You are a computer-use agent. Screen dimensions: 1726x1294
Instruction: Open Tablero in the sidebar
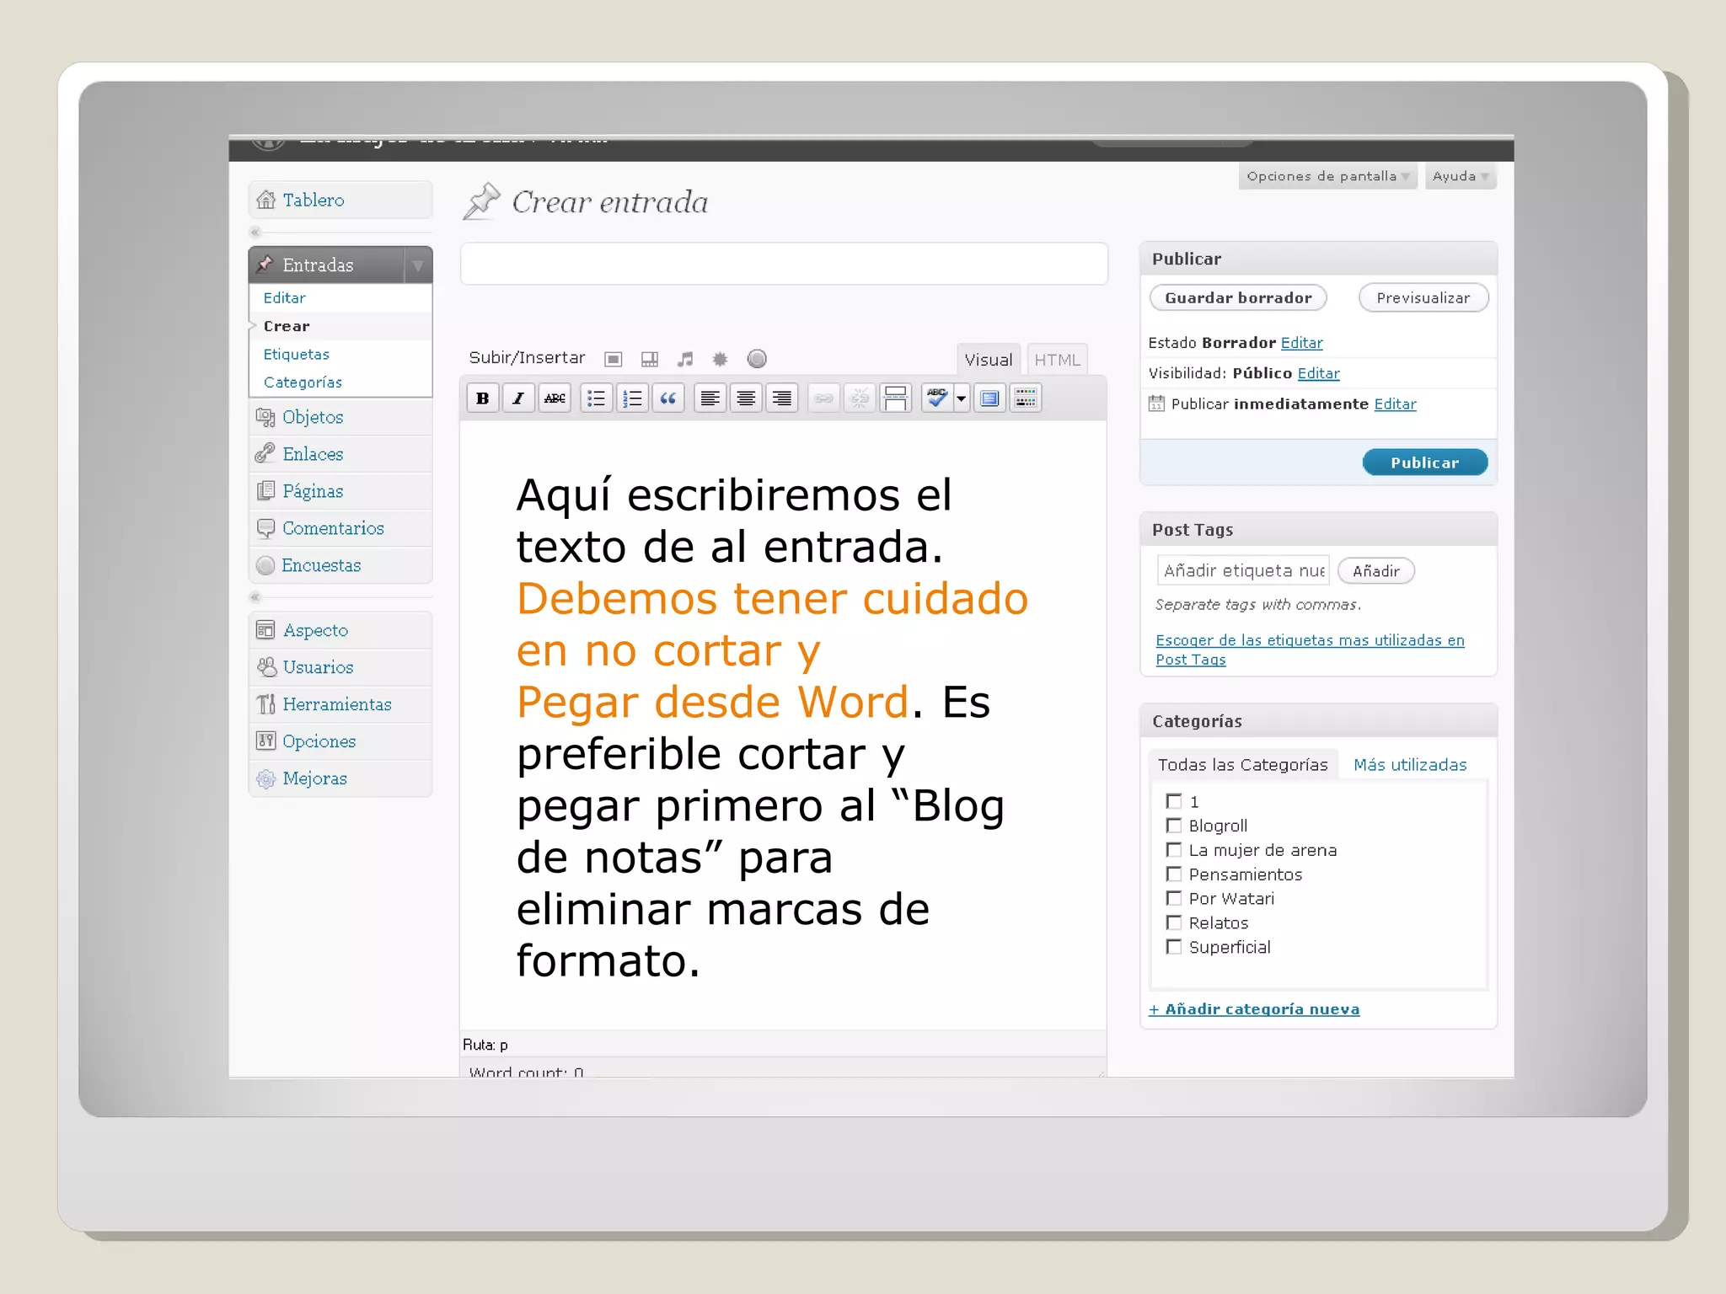click(x=340, y=200)
